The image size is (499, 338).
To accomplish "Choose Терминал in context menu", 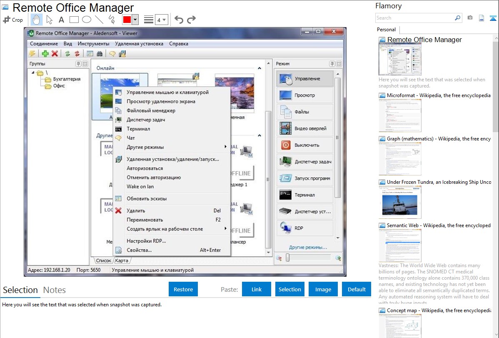I will 172,129.
